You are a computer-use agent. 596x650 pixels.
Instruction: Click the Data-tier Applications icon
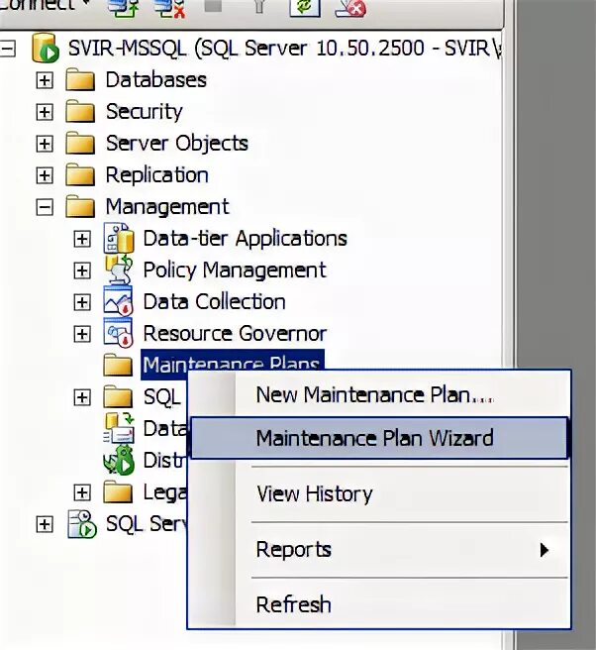click(x=119, y=238)
